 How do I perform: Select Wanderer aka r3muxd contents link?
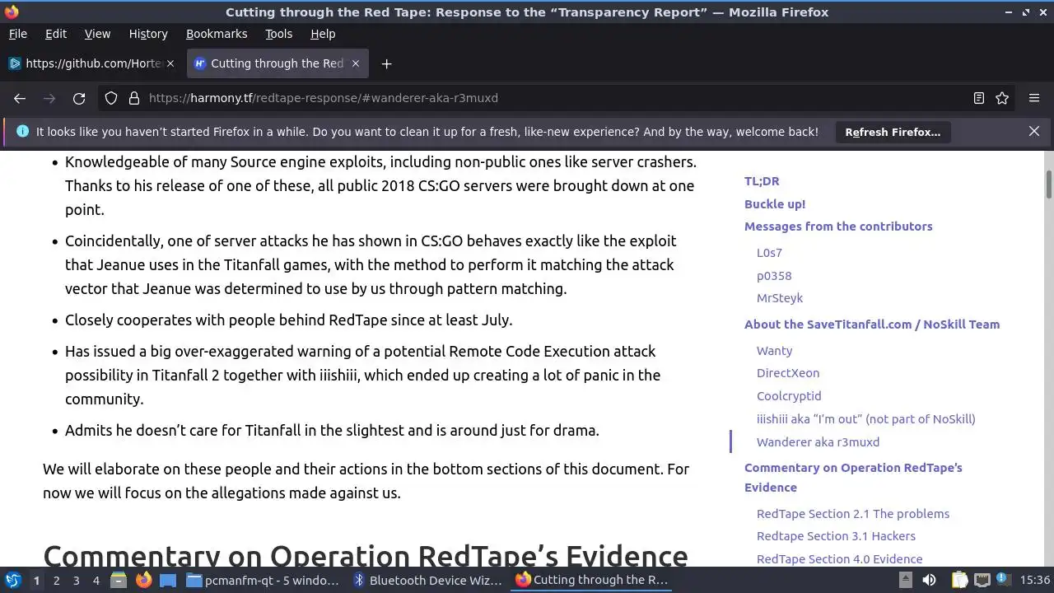[x=818, y=442]
